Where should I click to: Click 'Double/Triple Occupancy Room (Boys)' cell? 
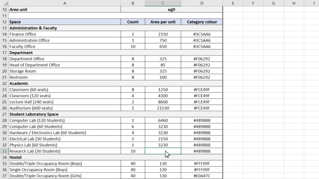pyautogui.click(x=65, y=163)
